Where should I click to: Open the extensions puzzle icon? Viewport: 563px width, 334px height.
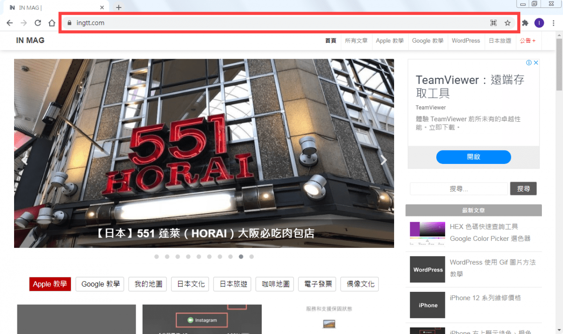coord(525,23)
